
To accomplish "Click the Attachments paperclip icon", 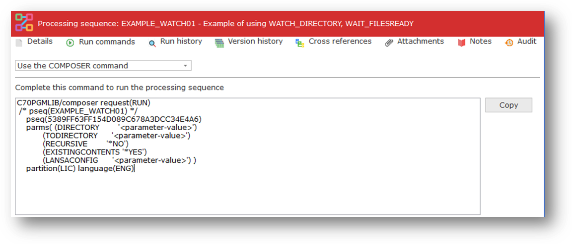I will click(389, 43).
